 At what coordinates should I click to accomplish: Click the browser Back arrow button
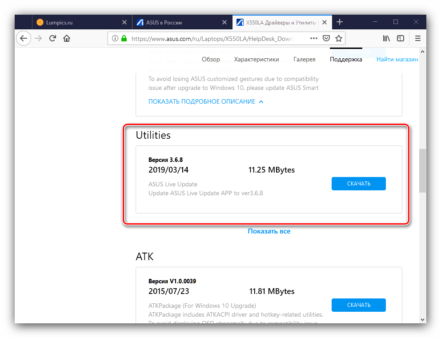[x=24, y=39]
